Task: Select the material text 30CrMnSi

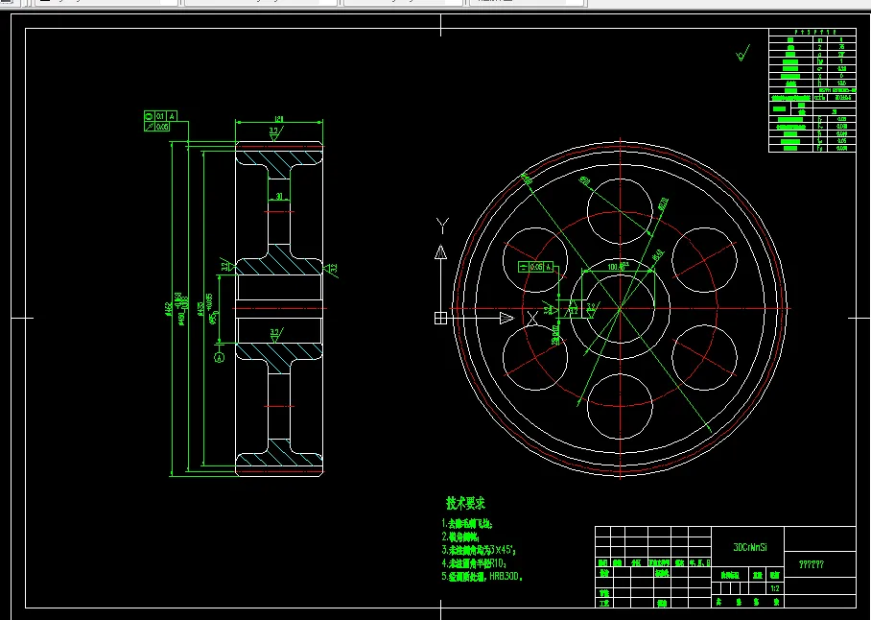Action: click(x=750, y=547)
